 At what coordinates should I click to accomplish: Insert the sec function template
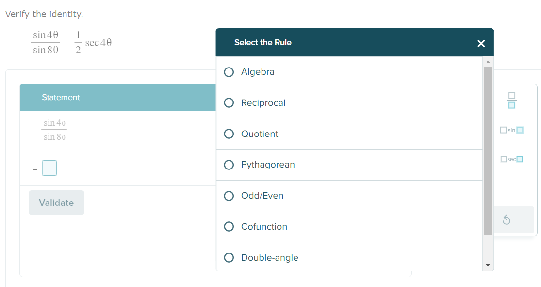tap(512, 159)
